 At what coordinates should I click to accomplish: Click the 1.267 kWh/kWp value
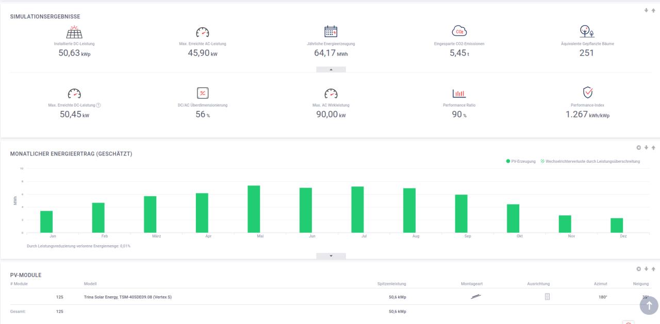point(587,114)
